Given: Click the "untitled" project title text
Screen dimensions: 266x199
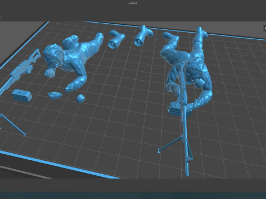Looking at the screenshot, I should click(132, 3).
